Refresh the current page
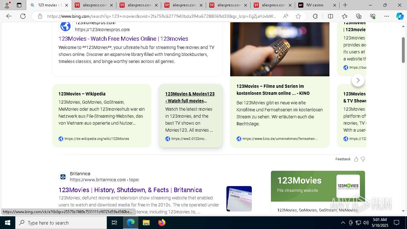407x229 pixels. [x=23, y=16]
